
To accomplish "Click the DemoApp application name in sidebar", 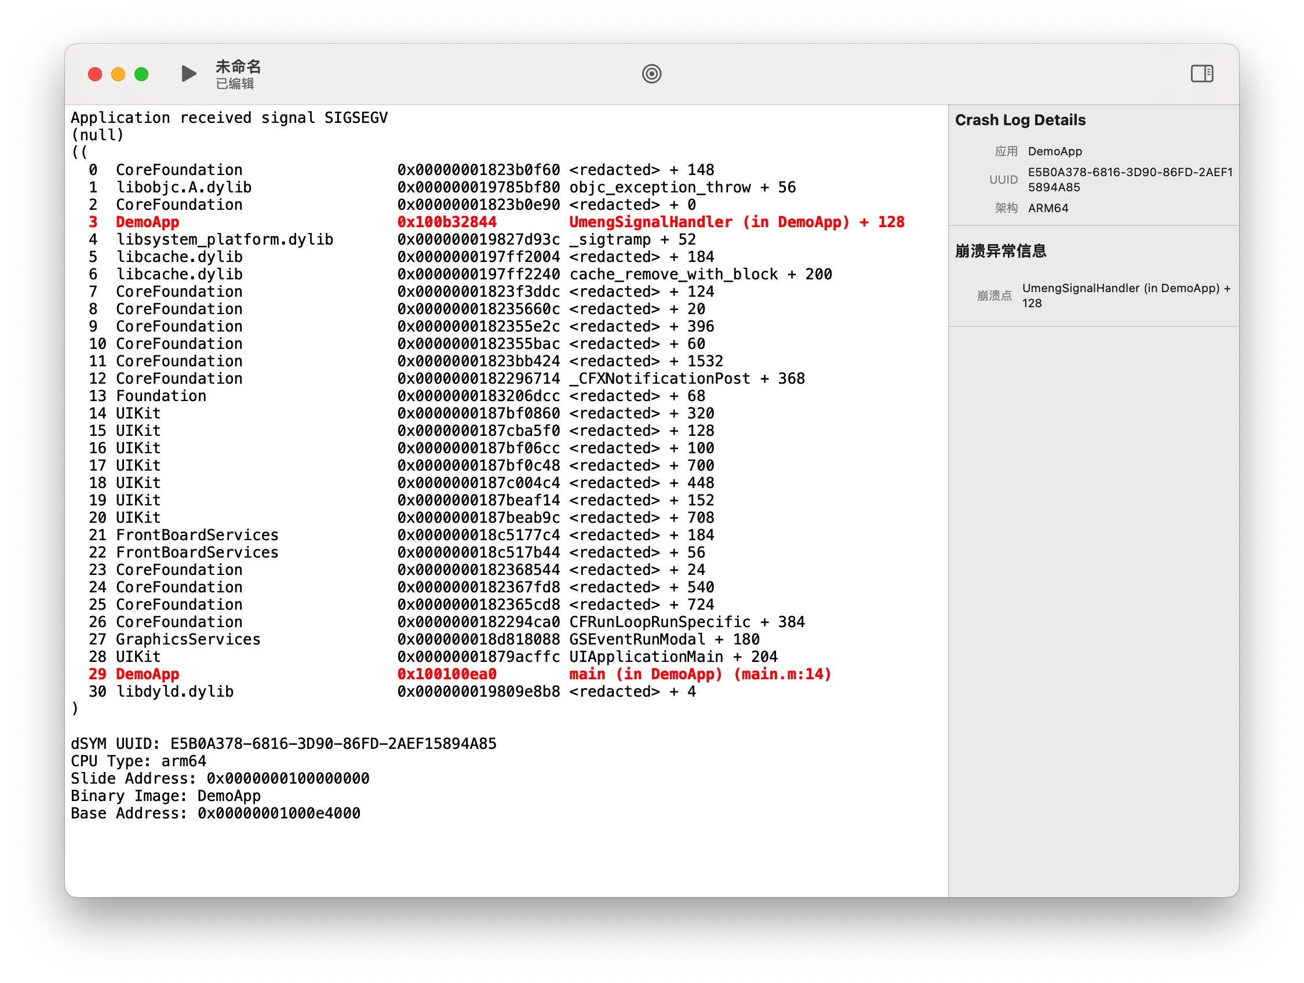I will coord(1055,151).
